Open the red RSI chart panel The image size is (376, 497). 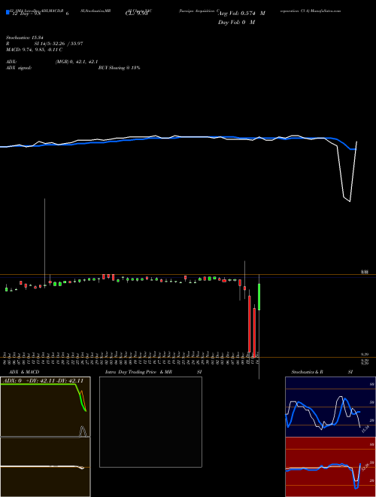(x=330, y=467)
